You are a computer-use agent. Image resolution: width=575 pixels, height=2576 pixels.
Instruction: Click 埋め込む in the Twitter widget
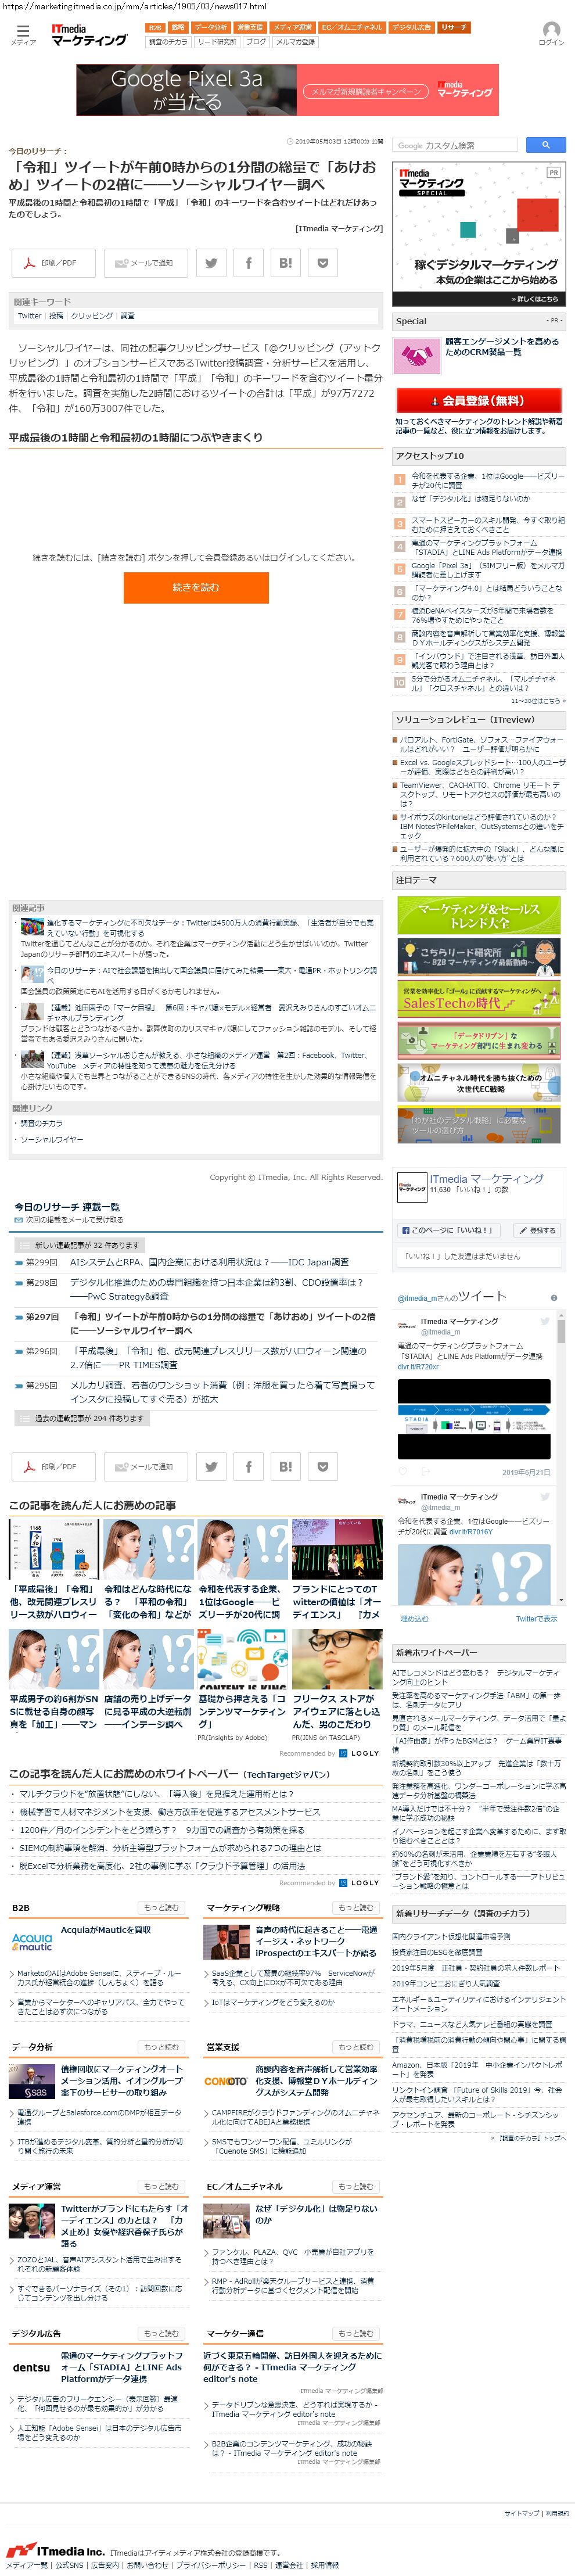tap(414, 1619)
